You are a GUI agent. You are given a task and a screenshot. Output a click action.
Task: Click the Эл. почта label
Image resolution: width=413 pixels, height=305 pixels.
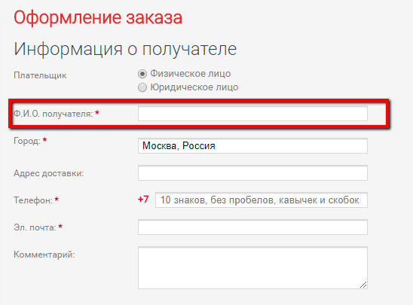pyautogui.click(x=35, y=227)
